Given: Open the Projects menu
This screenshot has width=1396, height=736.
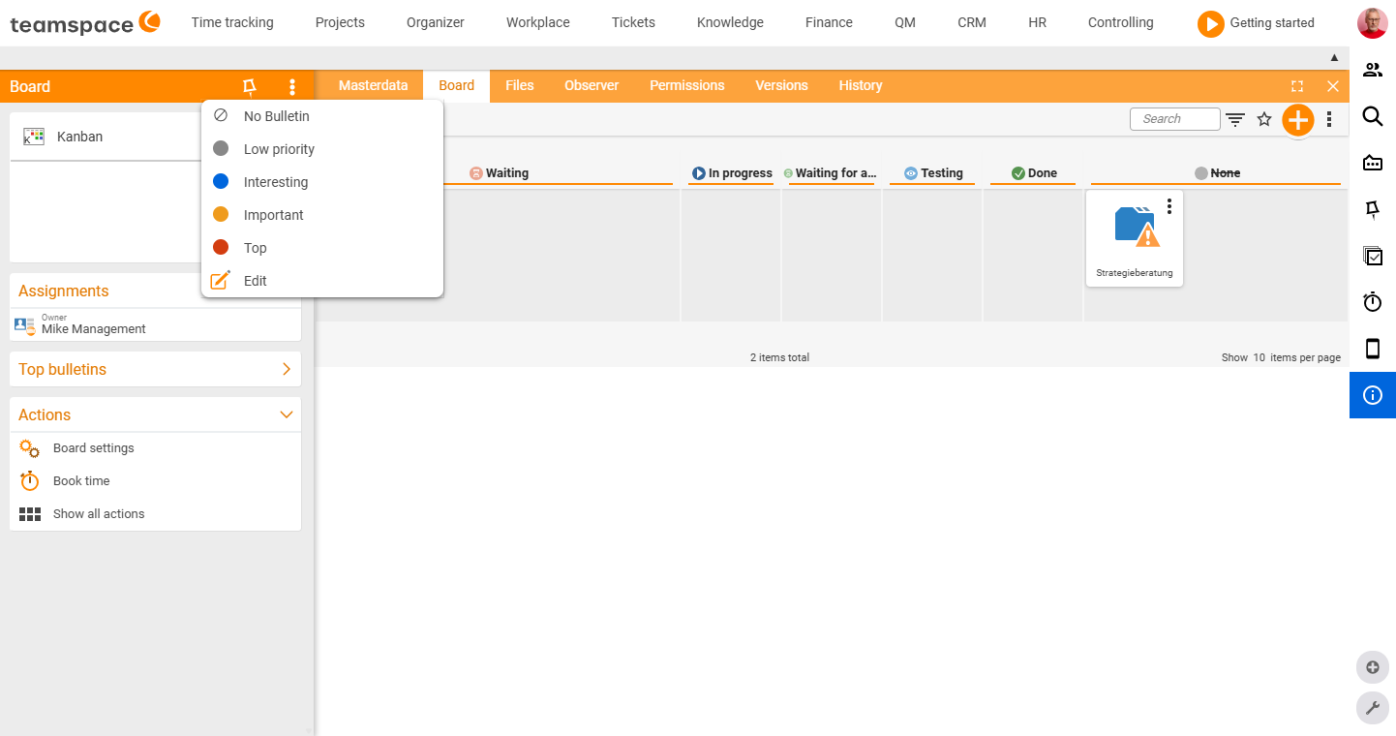Looking at the screenshot, I should (340, 22).
